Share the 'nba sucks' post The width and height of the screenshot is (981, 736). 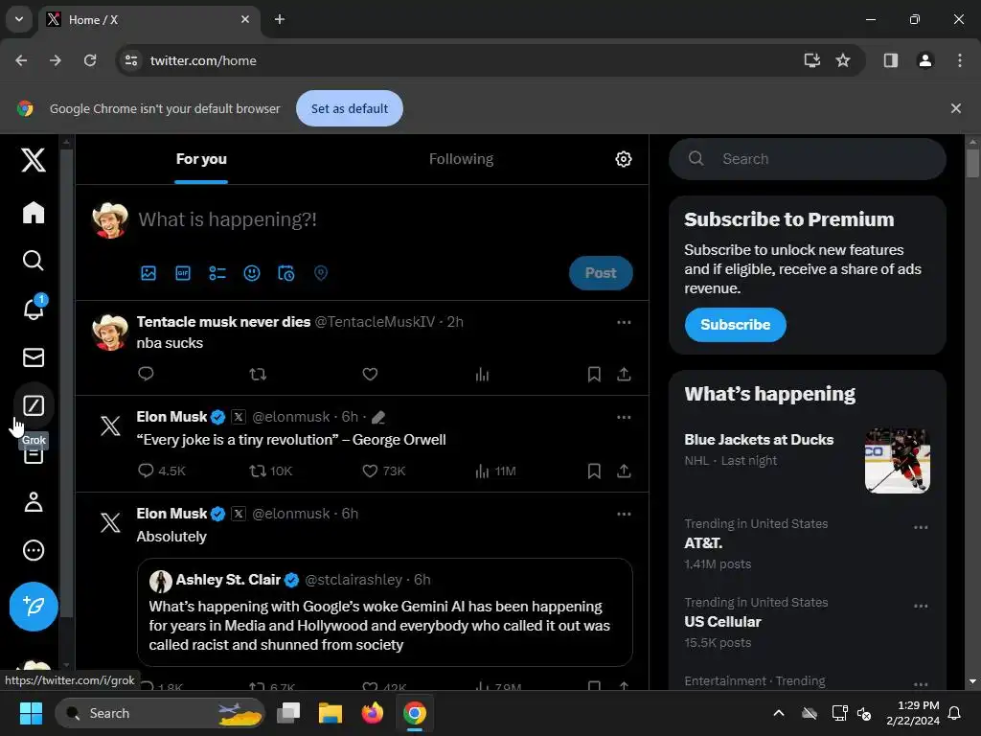[x=624, y=375]
